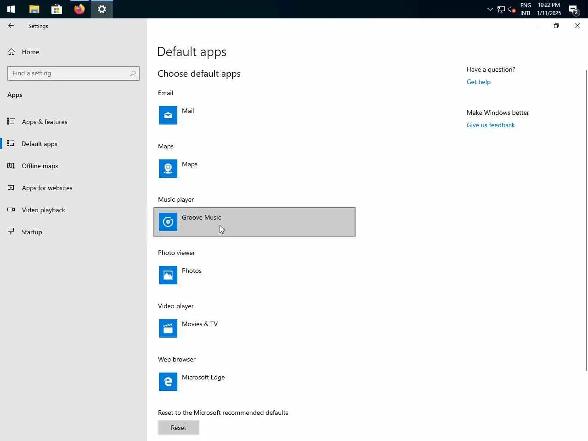Minimize the Settings window

coord(535,26)
